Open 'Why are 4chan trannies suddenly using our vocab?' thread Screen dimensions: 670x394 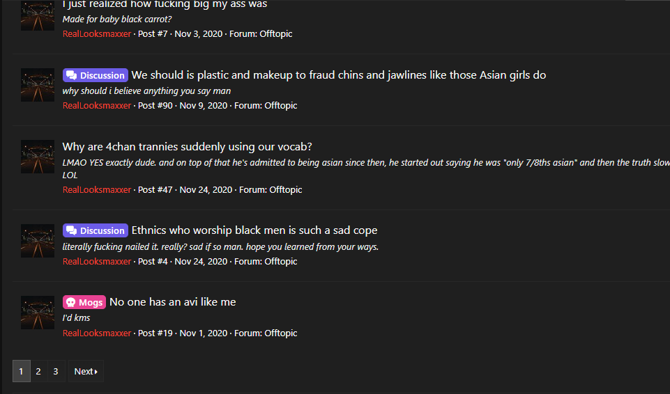[187, 147]
